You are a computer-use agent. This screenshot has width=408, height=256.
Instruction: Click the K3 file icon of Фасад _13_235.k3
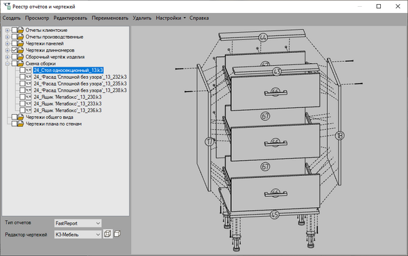29,84
